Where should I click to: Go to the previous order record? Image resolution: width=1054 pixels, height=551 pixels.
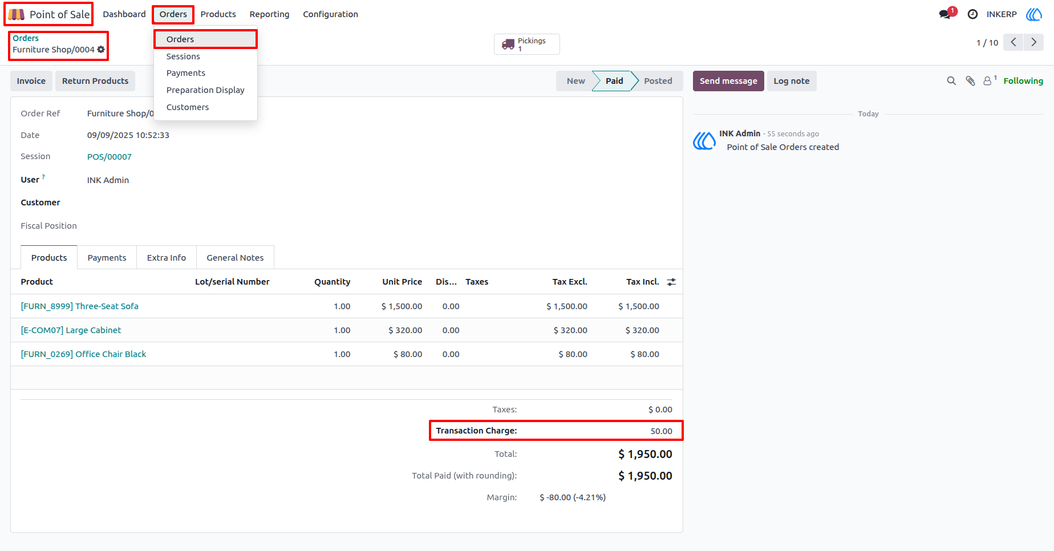pos(1014,42)
